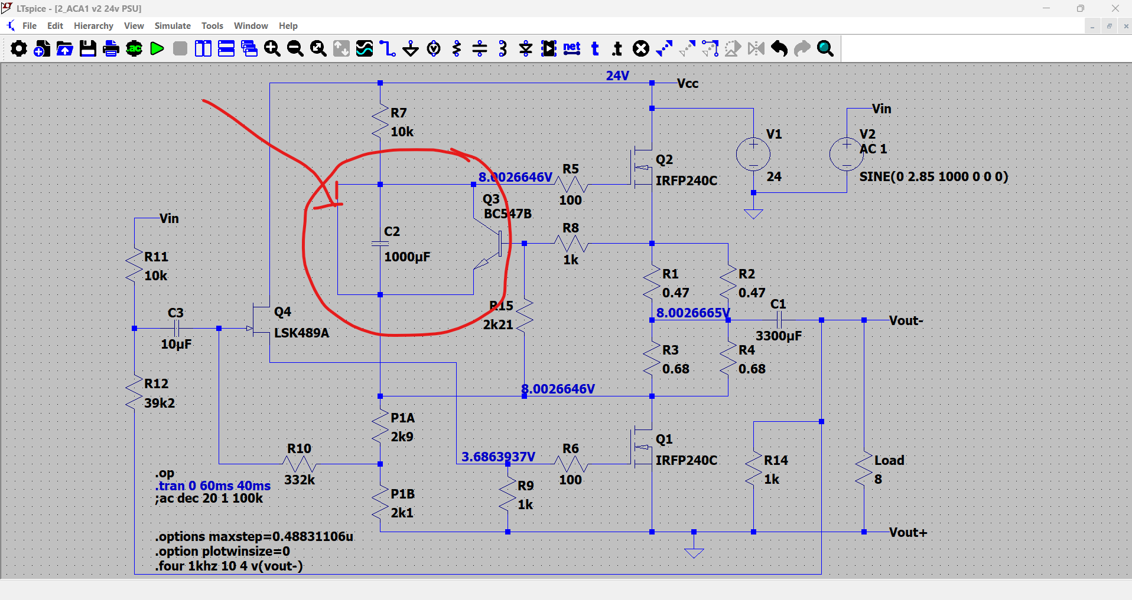Click the '3300µF' capacitor value
Screen dimensions: 1132x600
(779, 336)
